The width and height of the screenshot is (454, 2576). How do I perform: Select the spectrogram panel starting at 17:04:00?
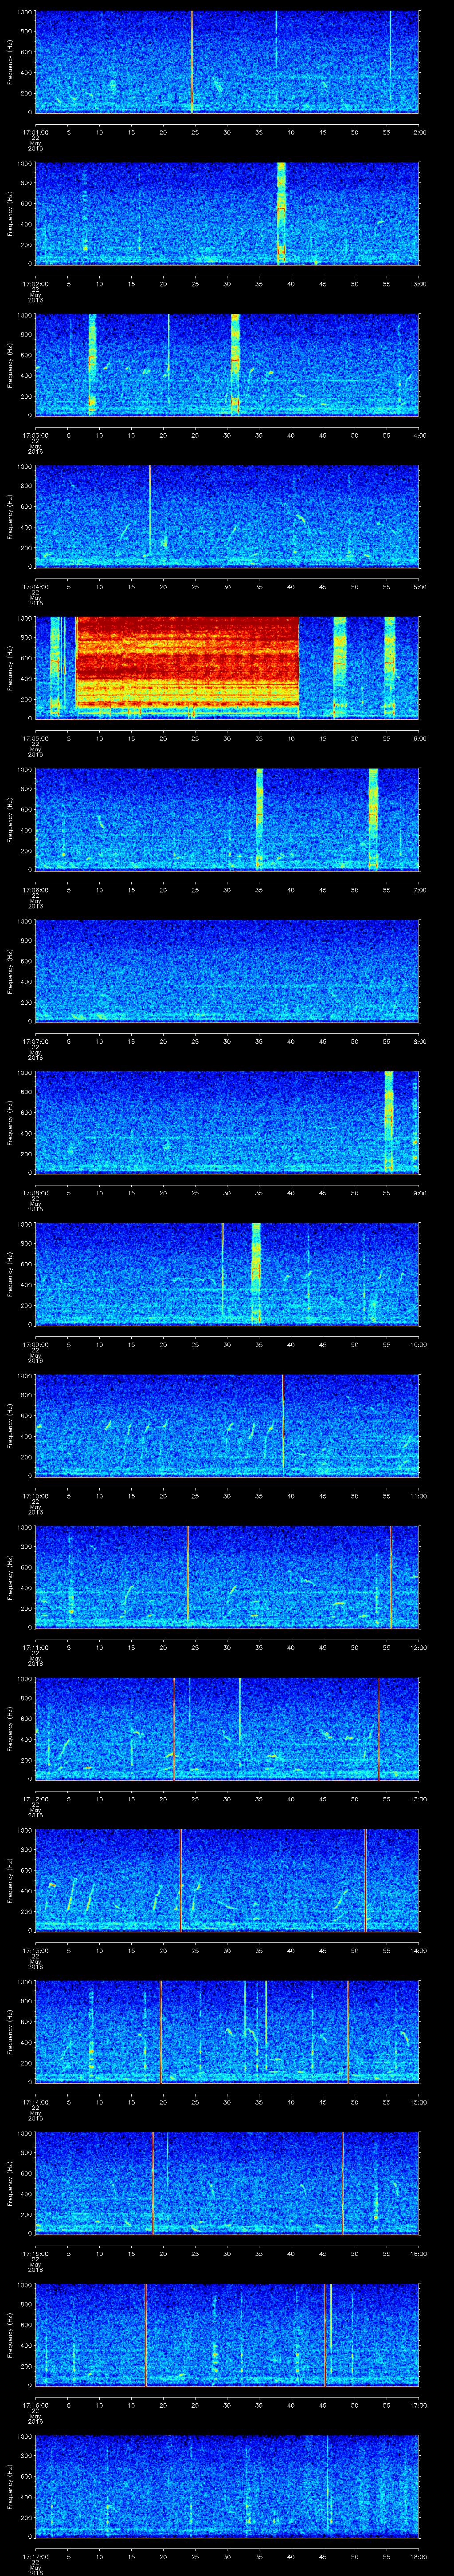click(227, 516)
